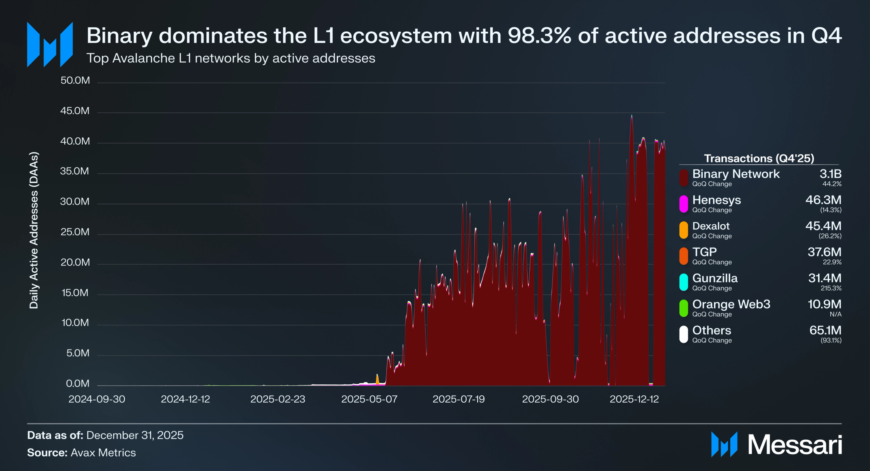
Task: Click the Henesys magenta legend swatch
Action: (x=684, y=204)
